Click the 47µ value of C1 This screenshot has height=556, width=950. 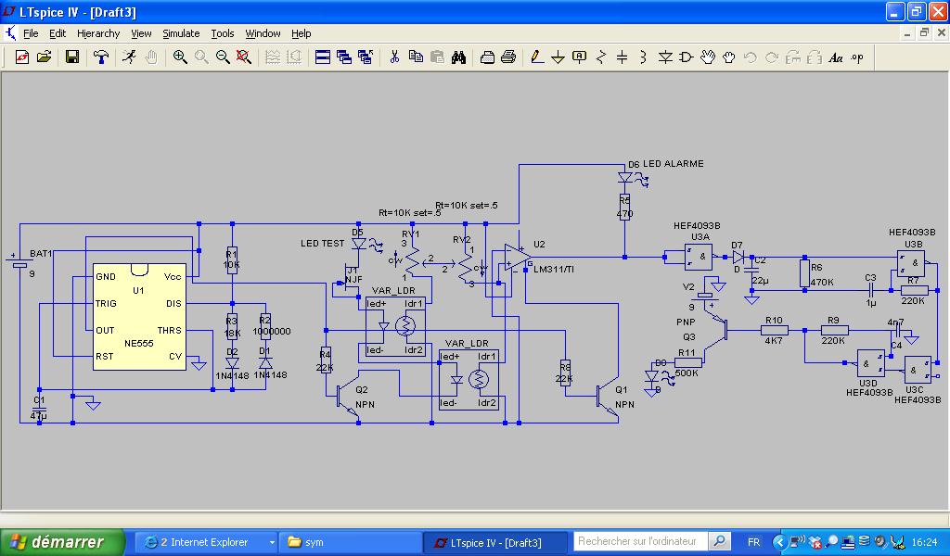point(38,416)
